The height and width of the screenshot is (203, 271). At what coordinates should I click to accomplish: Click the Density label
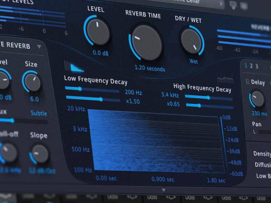click(x=262, y=154)
